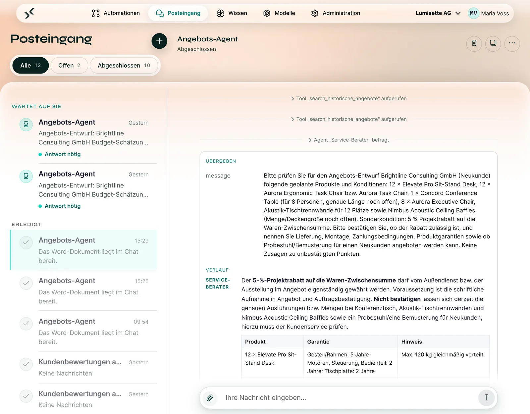The image size is (530, 414).
Task: Select the Angebots-Agent conversation from 15:25
Action: click(84, 290)
